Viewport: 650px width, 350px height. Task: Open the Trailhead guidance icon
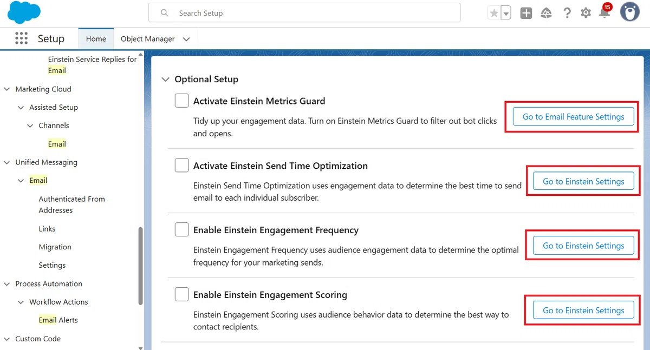tap(546, 13)
